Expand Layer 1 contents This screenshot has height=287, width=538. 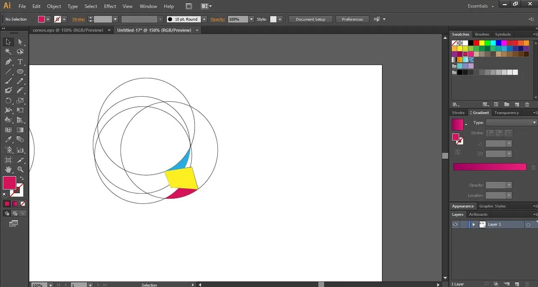pos(474,224)
